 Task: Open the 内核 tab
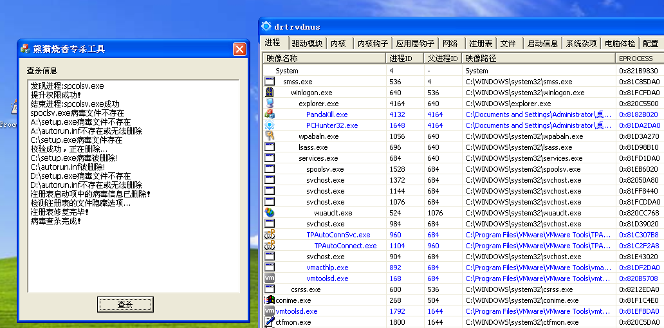[x=338, y=43]
